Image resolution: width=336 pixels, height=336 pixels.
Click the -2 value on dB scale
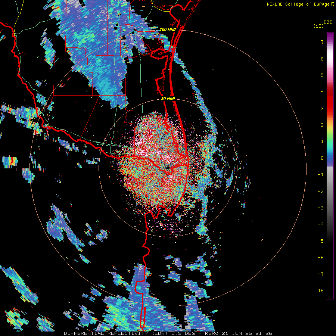pos(321,192)
